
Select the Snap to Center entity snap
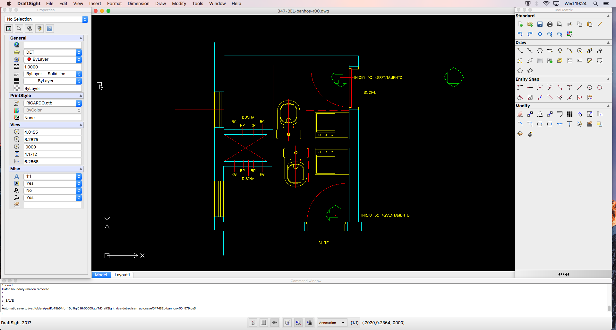[x=590, y=87]
